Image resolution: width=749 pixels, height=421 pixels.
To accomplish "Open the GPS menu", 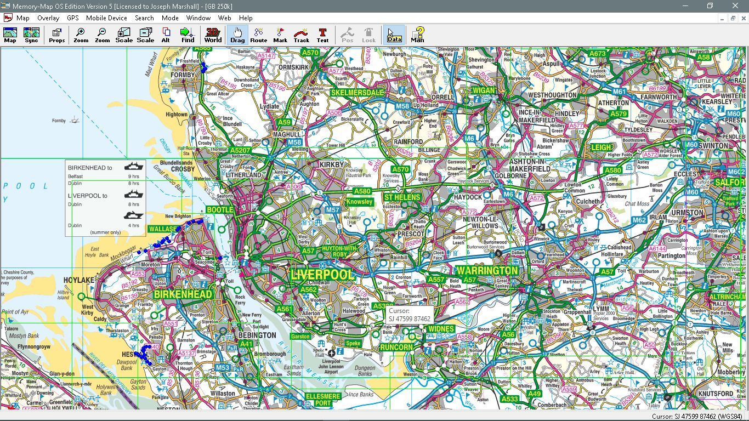I will [x=73, y=18].
